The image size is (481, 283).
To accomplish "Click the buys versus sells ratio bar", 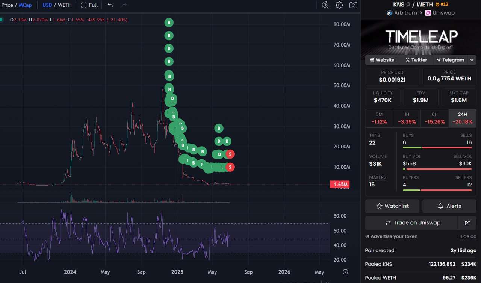I will coord(437,148).
